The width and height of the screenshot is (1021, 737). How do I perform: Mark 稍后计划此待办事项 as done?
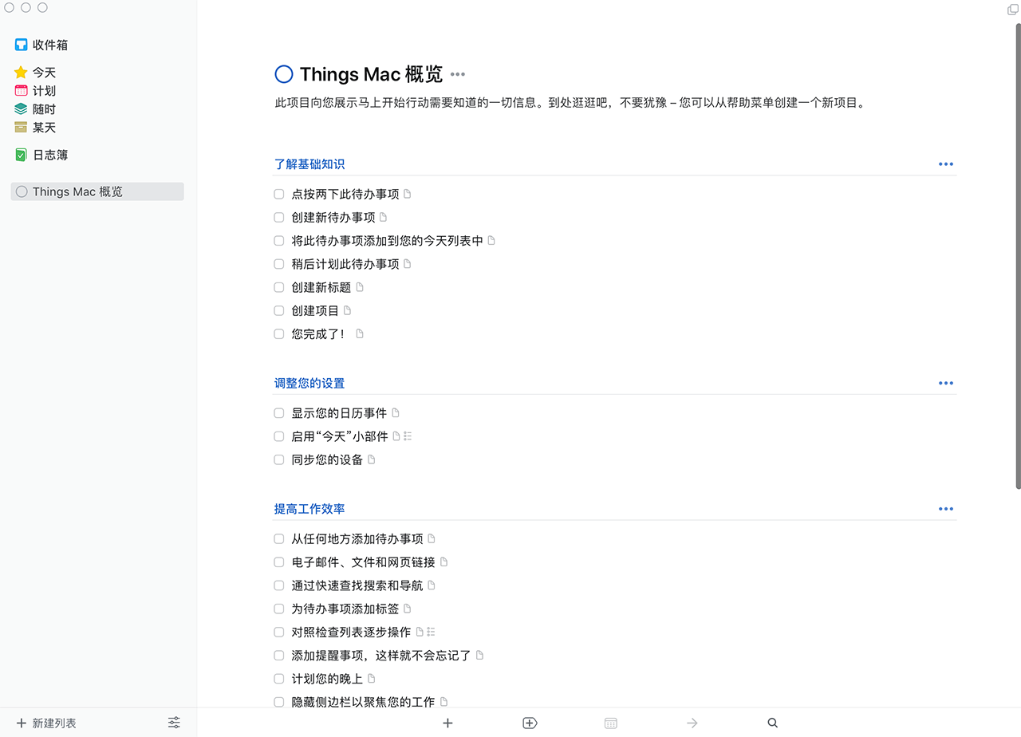279,264
